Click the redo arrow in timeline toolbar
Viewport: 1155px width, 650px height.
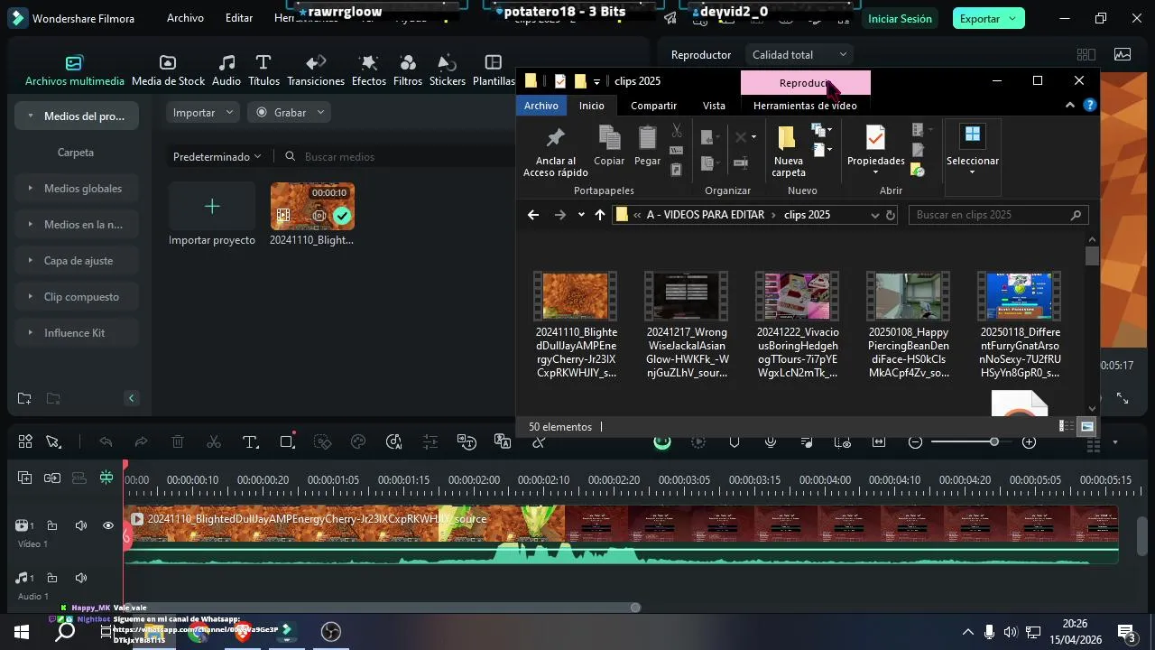click(x=141, y=442)
